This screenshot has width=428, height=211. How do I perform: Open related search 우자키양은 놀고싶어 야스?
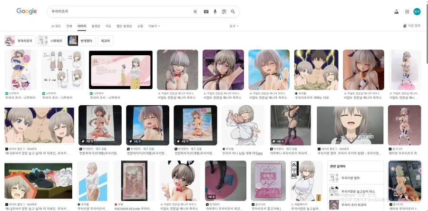click(x=355, y=191)
